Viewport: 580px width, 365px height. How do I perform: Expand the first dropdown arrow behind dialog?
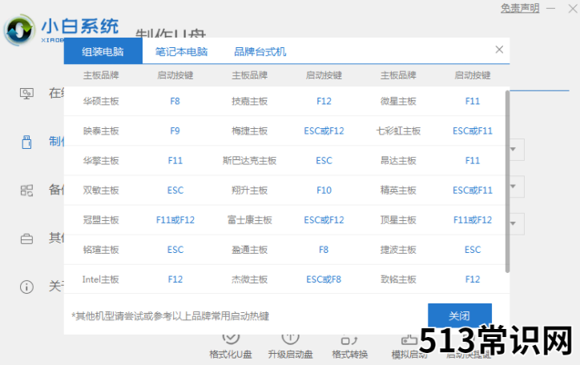[x=514, y=149]
